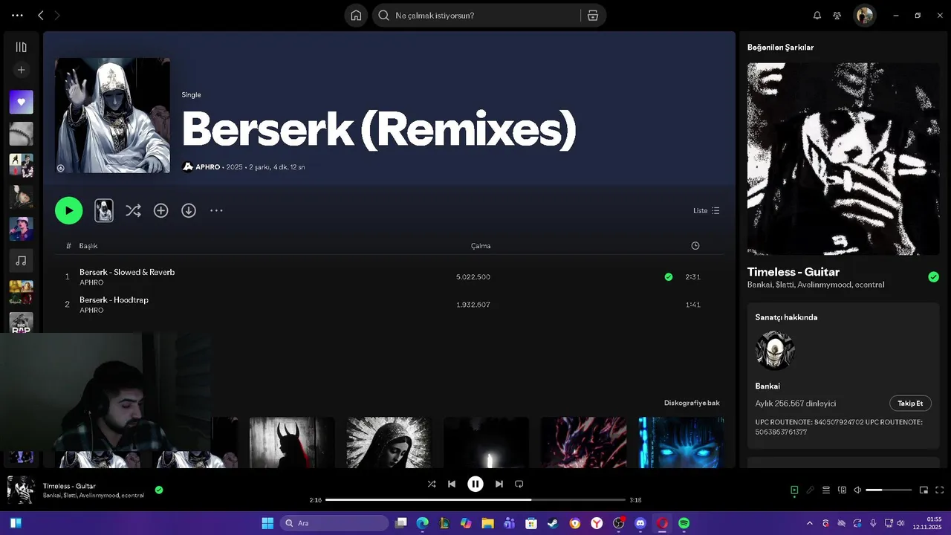Open the Liste view options dropdown
Image resolution: width=951 pixels, height=535 pixels.
(x=706, y=210)
